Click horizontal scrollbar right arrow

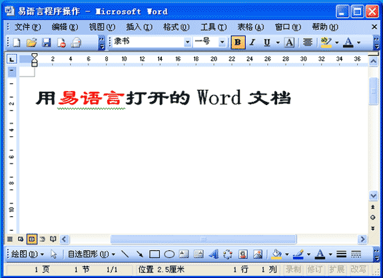coord(363,239)
